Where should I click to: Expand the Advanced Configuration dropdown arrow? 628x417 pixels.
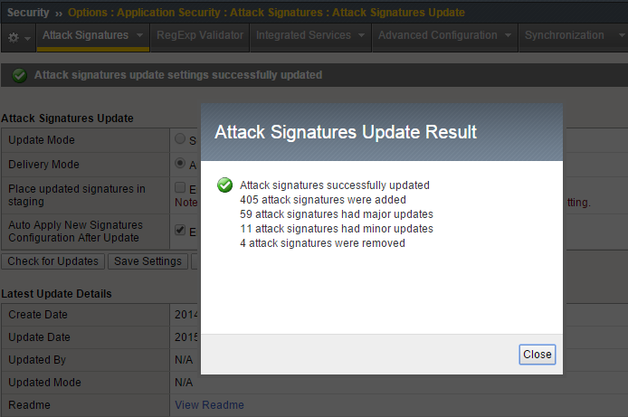[509, 36]
